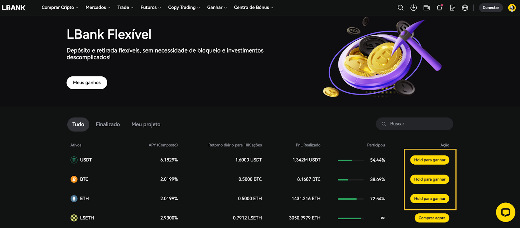Viewport: 520px width, 228px height.
Task: Open the Copy Trading dropdown
Action: click(x=184, y=7)
